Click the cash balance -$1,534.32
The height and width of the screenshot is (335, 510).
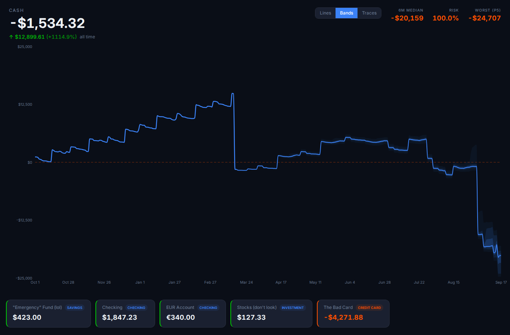[48, 23]
